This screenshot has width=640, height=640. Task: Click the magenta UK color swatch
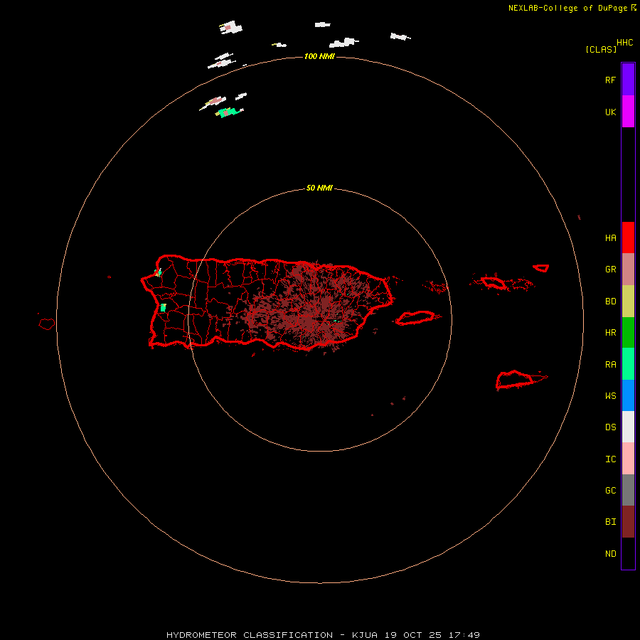click(628, 111)
